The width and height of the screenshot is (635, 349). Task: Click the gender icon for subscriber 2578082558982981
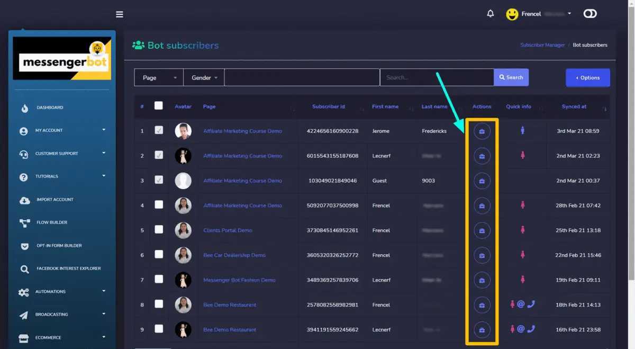click(x=512, y=304)
